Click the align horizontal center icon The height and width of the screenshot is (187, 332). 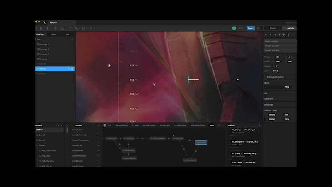(271, 34)
